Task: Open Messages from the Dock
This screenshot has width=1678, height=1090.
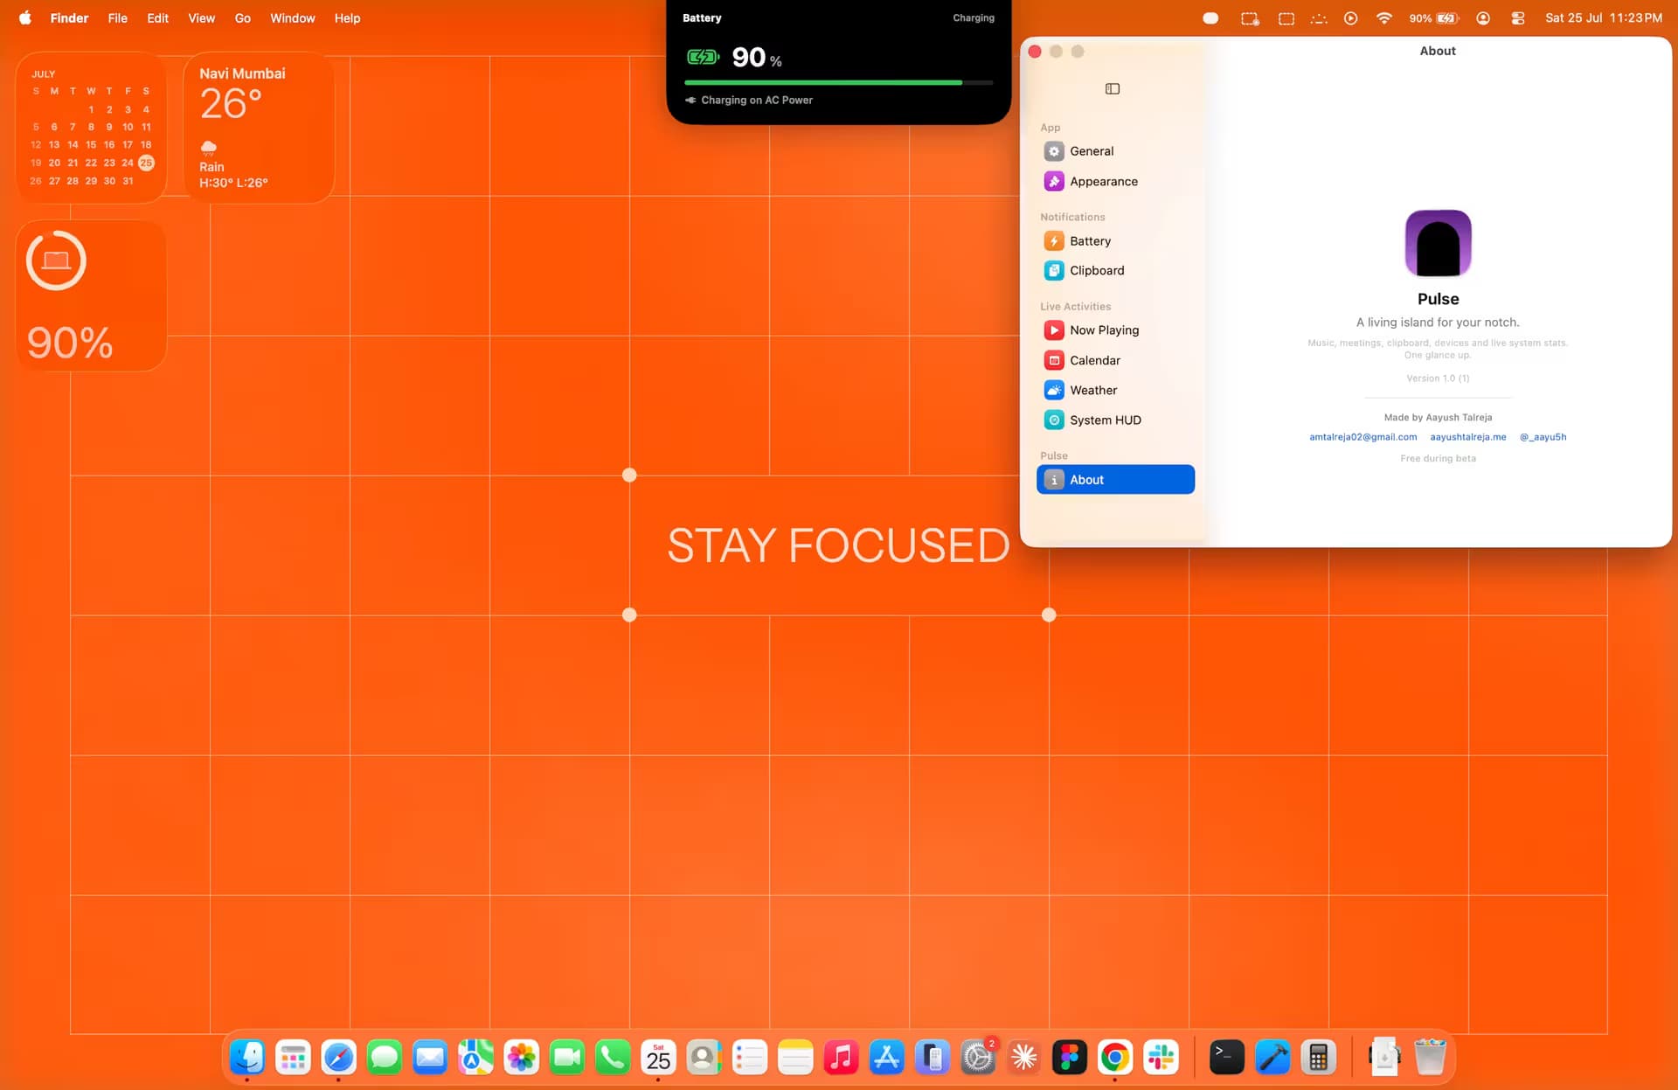Action: (x=384, y=1058)
